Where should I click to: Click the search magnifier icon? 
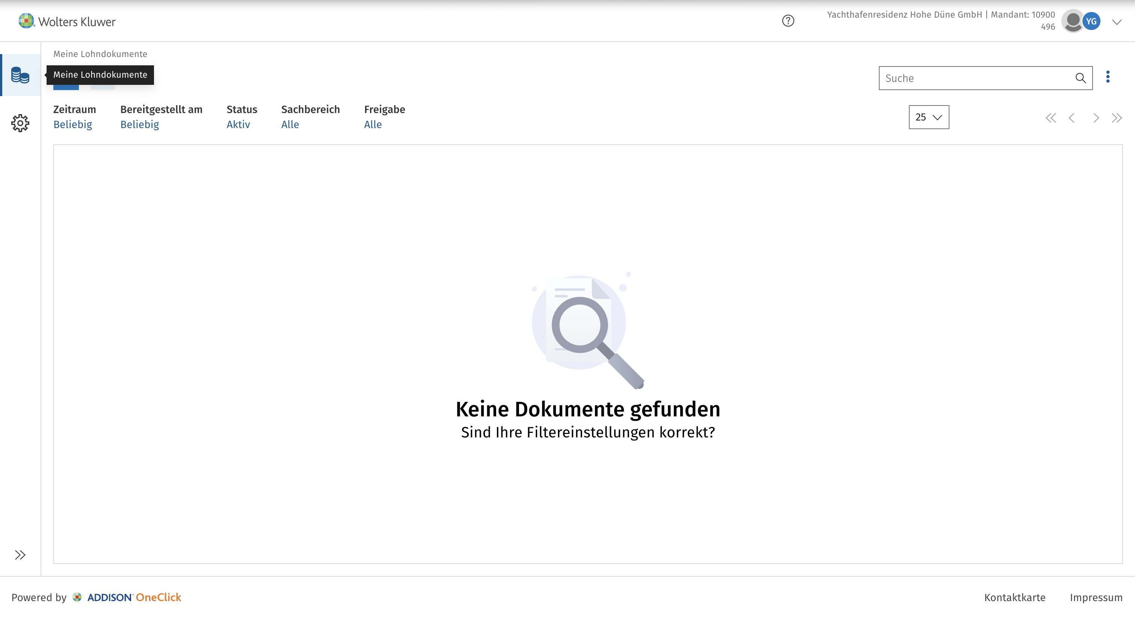(1081, 78)
